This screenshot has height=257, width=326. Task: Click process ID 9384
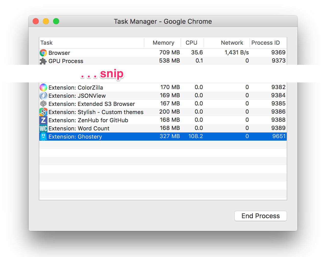tap(278, 95)
